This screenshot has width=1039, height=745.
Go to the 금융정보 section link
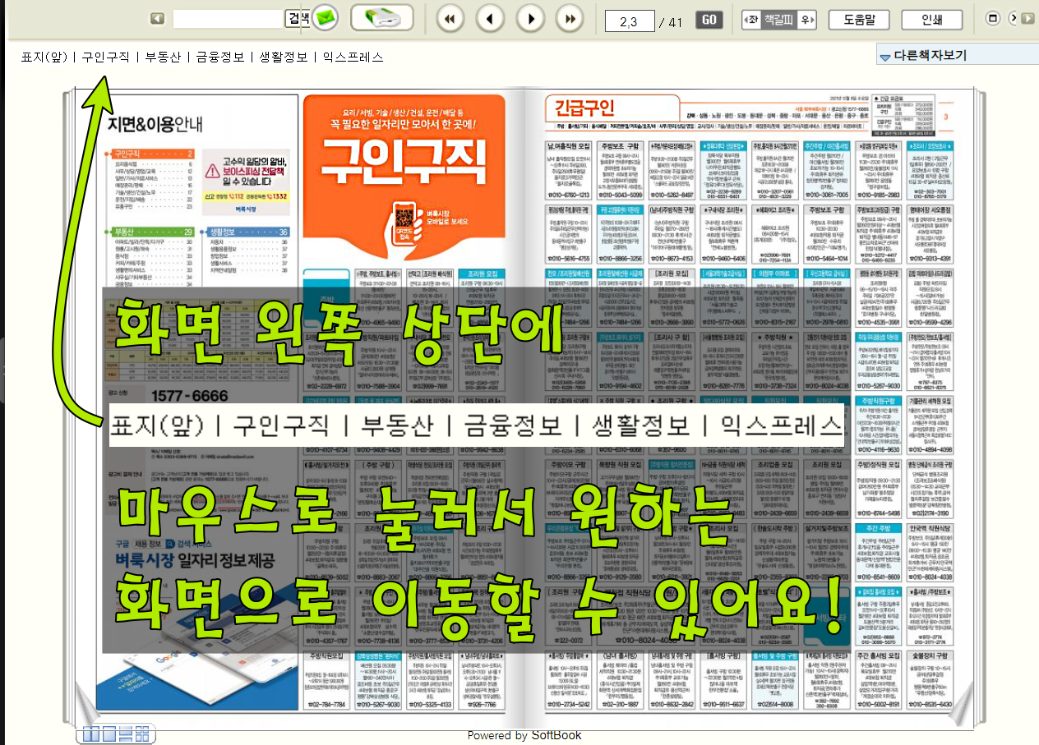point(219,57)
